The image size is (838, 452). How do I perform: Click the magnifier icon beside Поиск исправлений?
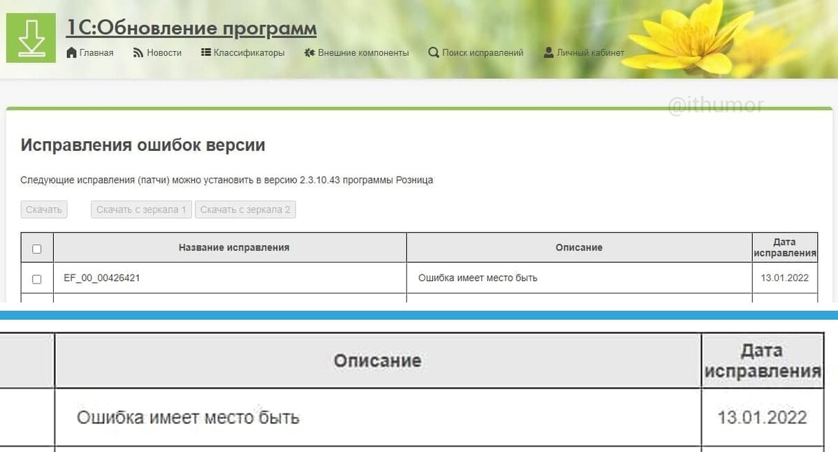434,52
